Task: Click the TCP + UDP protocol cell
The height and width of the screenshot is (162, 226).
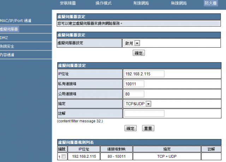Action: (167, 156)
